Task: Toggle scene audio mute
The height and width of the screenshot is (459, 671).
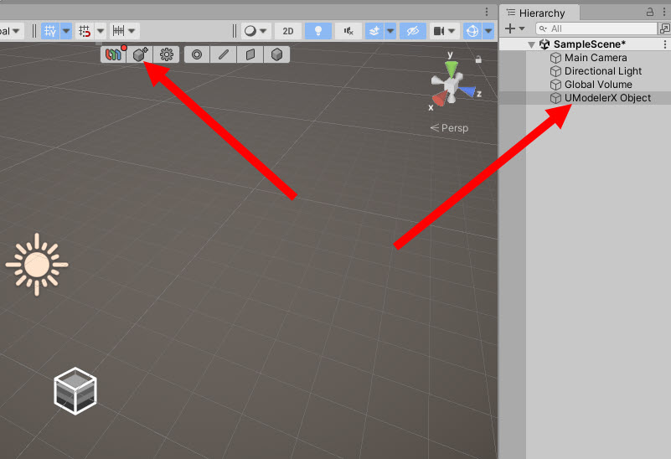Action: pyautogui.click(x=348, y=31)
